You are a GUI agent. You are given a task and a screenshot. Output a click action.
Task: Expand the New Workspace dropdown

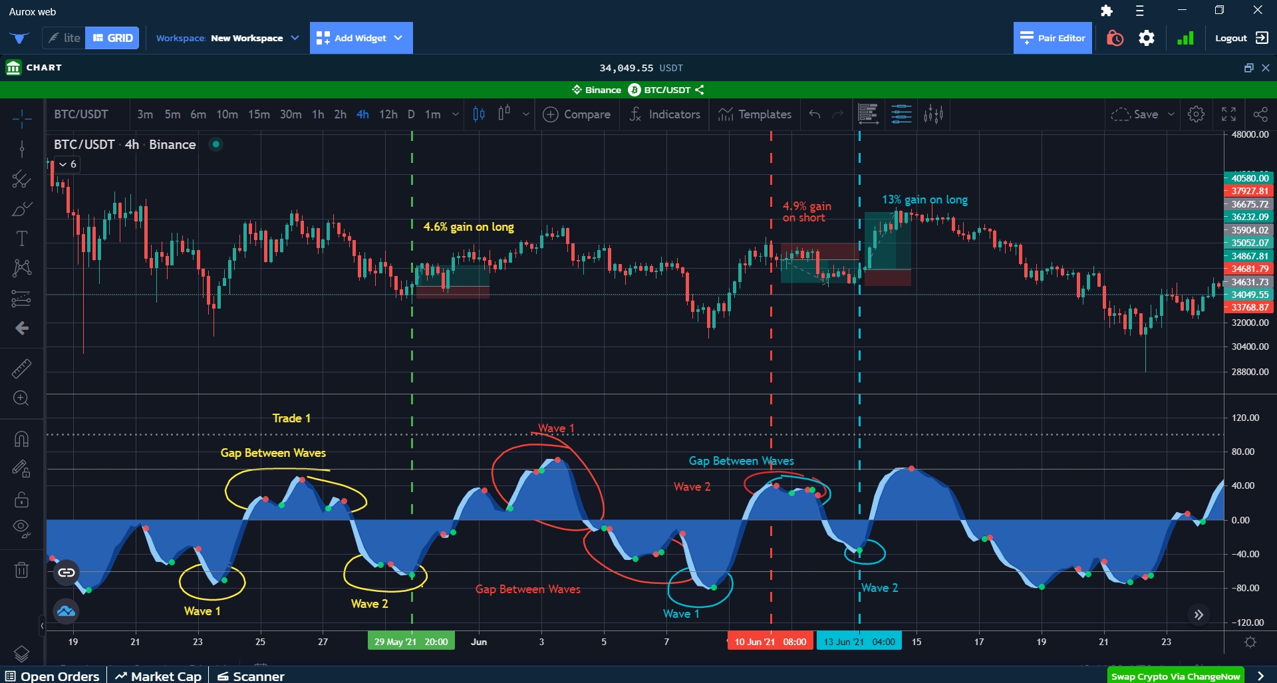295,38
